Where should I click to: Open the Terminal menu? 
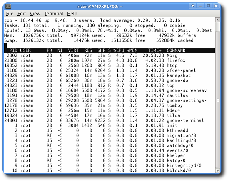(x=54, y=14)
